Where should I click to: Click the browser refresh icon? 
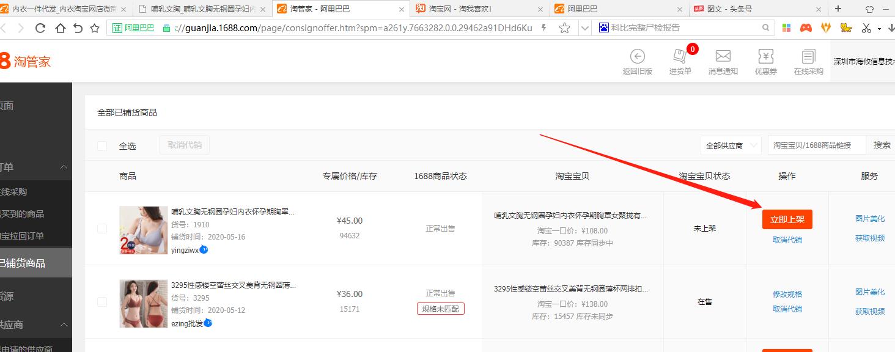(40, 28)
